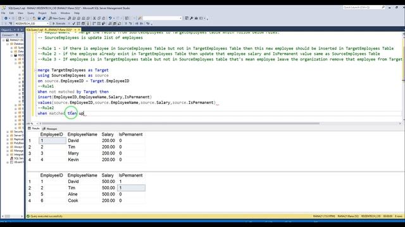Screen dimensions: 405x227
Task: Select 'Aline' in second result grid
Action: (x=73, y=194)
